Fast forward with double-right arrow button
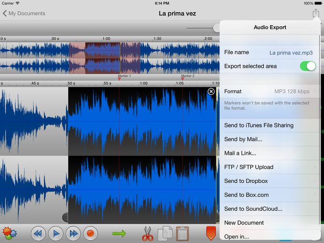The width and height of the screenshot is (324, 243). pyautogui.click(x=73, y=234)
